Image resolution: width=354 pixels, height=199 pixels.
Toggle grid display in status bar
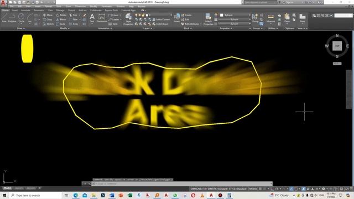[261, 189]
